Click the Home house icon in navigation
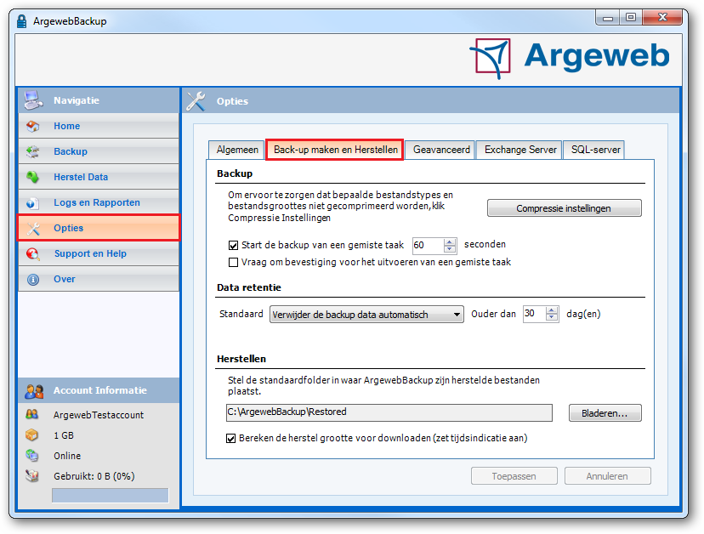 pyautogui.click(x=33, y=126)
